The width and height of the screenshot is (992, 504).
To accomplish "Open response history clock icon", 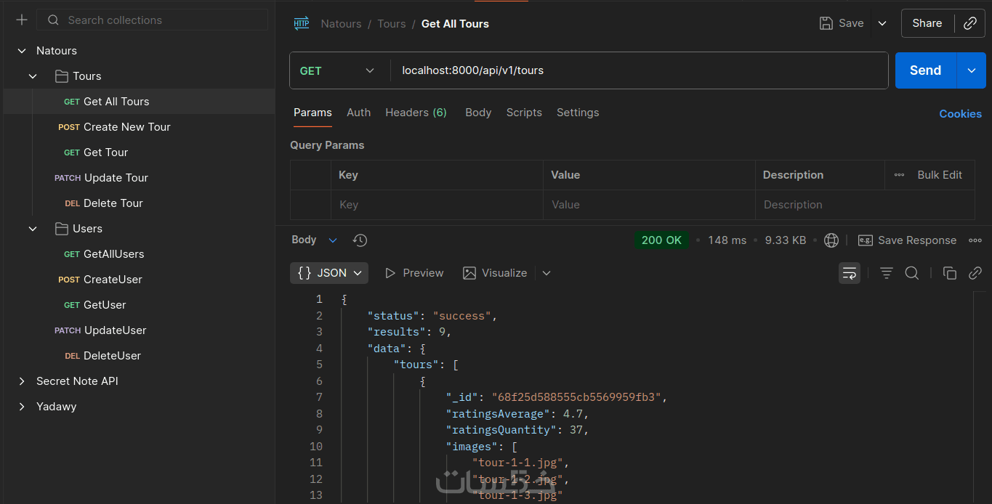I will (360, 240).
